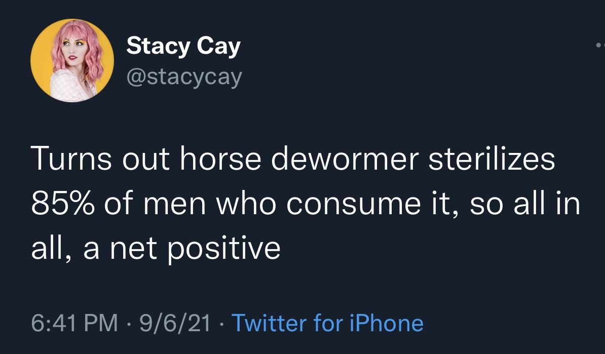Image resolution: width=605 pixels, height=354 pixels.
Task: Click "net positive" at the tweet's end
Action: pyautogui.click(x=195, y=249)
